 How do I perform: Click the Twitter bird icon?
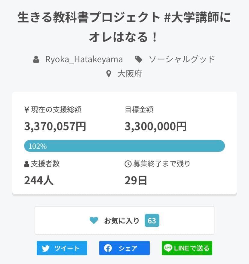(x=45, y=248)
